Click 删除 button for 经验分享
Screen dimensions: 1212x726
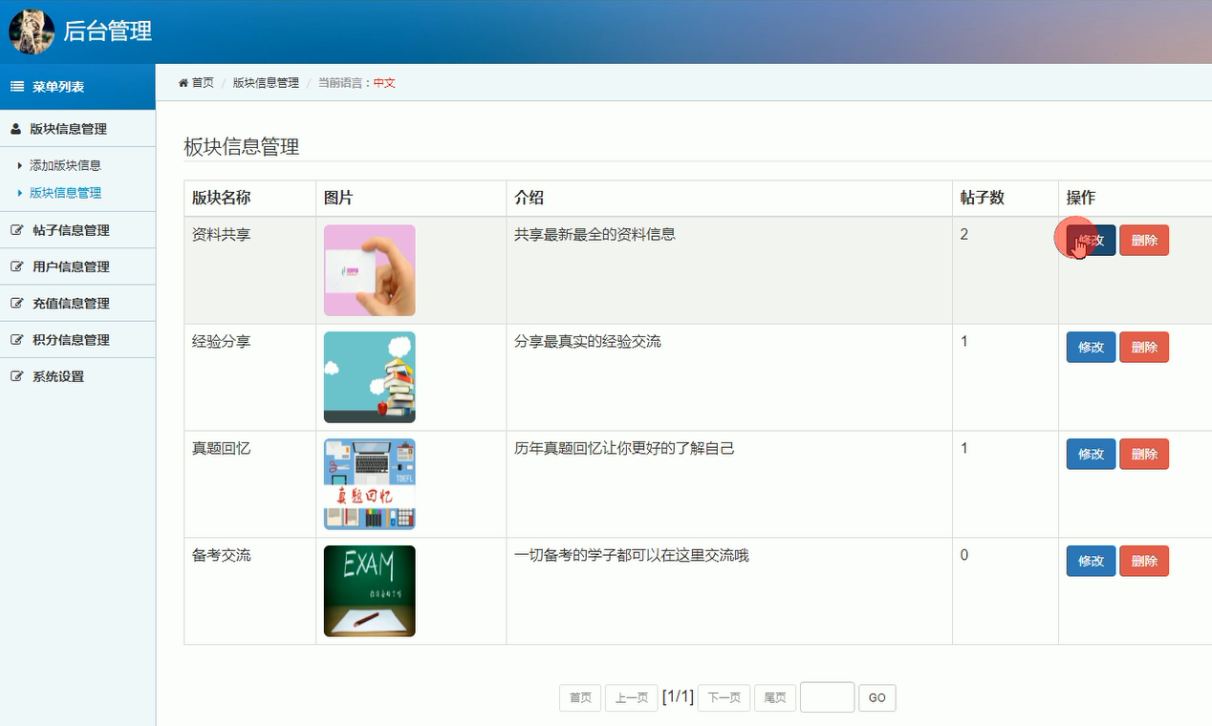click(x=1144, y=348)
